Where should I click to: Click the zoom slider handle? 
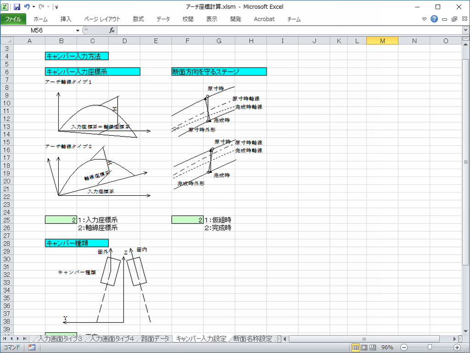tap(429, 347)
